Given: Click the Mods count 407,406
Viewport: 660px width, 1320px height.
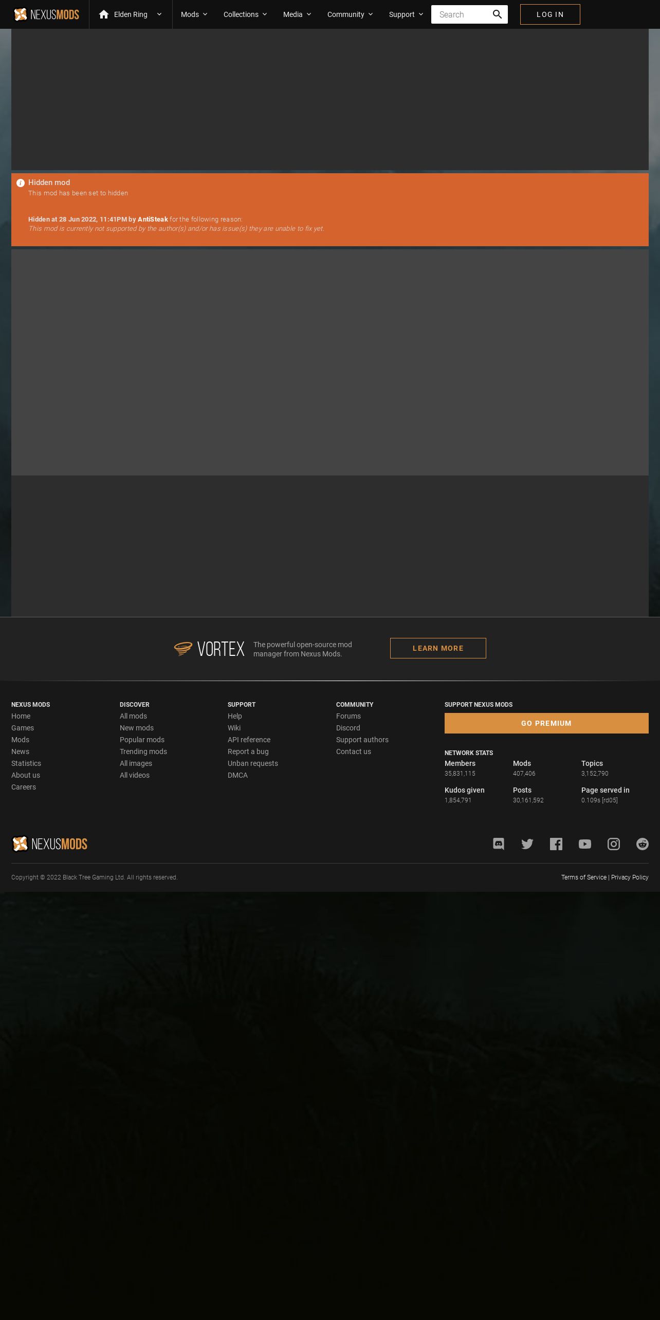Looking at the screenshot, I should (x=524, y=774).
